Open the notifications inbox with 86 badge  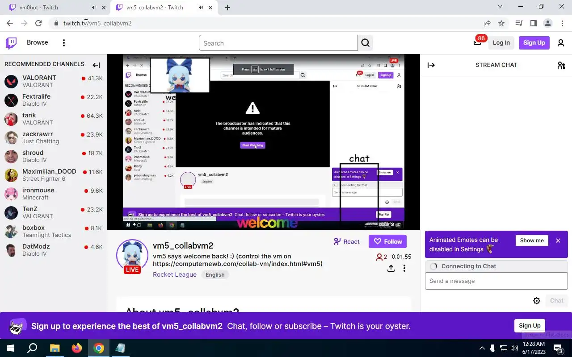477,43
